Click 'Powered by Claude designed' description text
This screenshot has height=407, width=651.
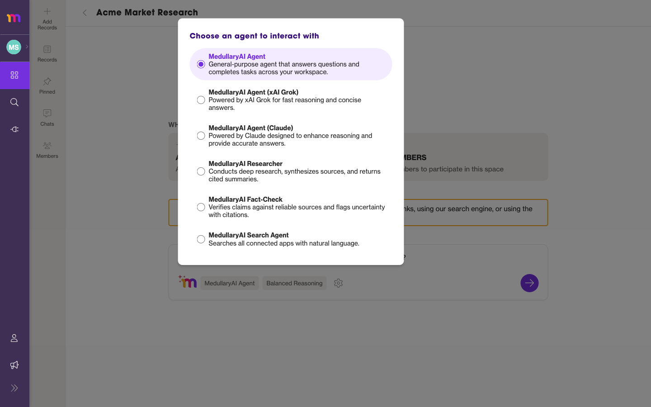290,139
